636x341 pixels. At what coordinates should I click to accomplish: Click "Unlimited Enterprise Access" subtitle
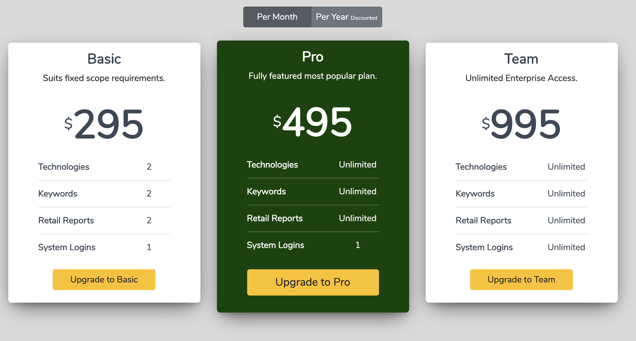[521, 78]
